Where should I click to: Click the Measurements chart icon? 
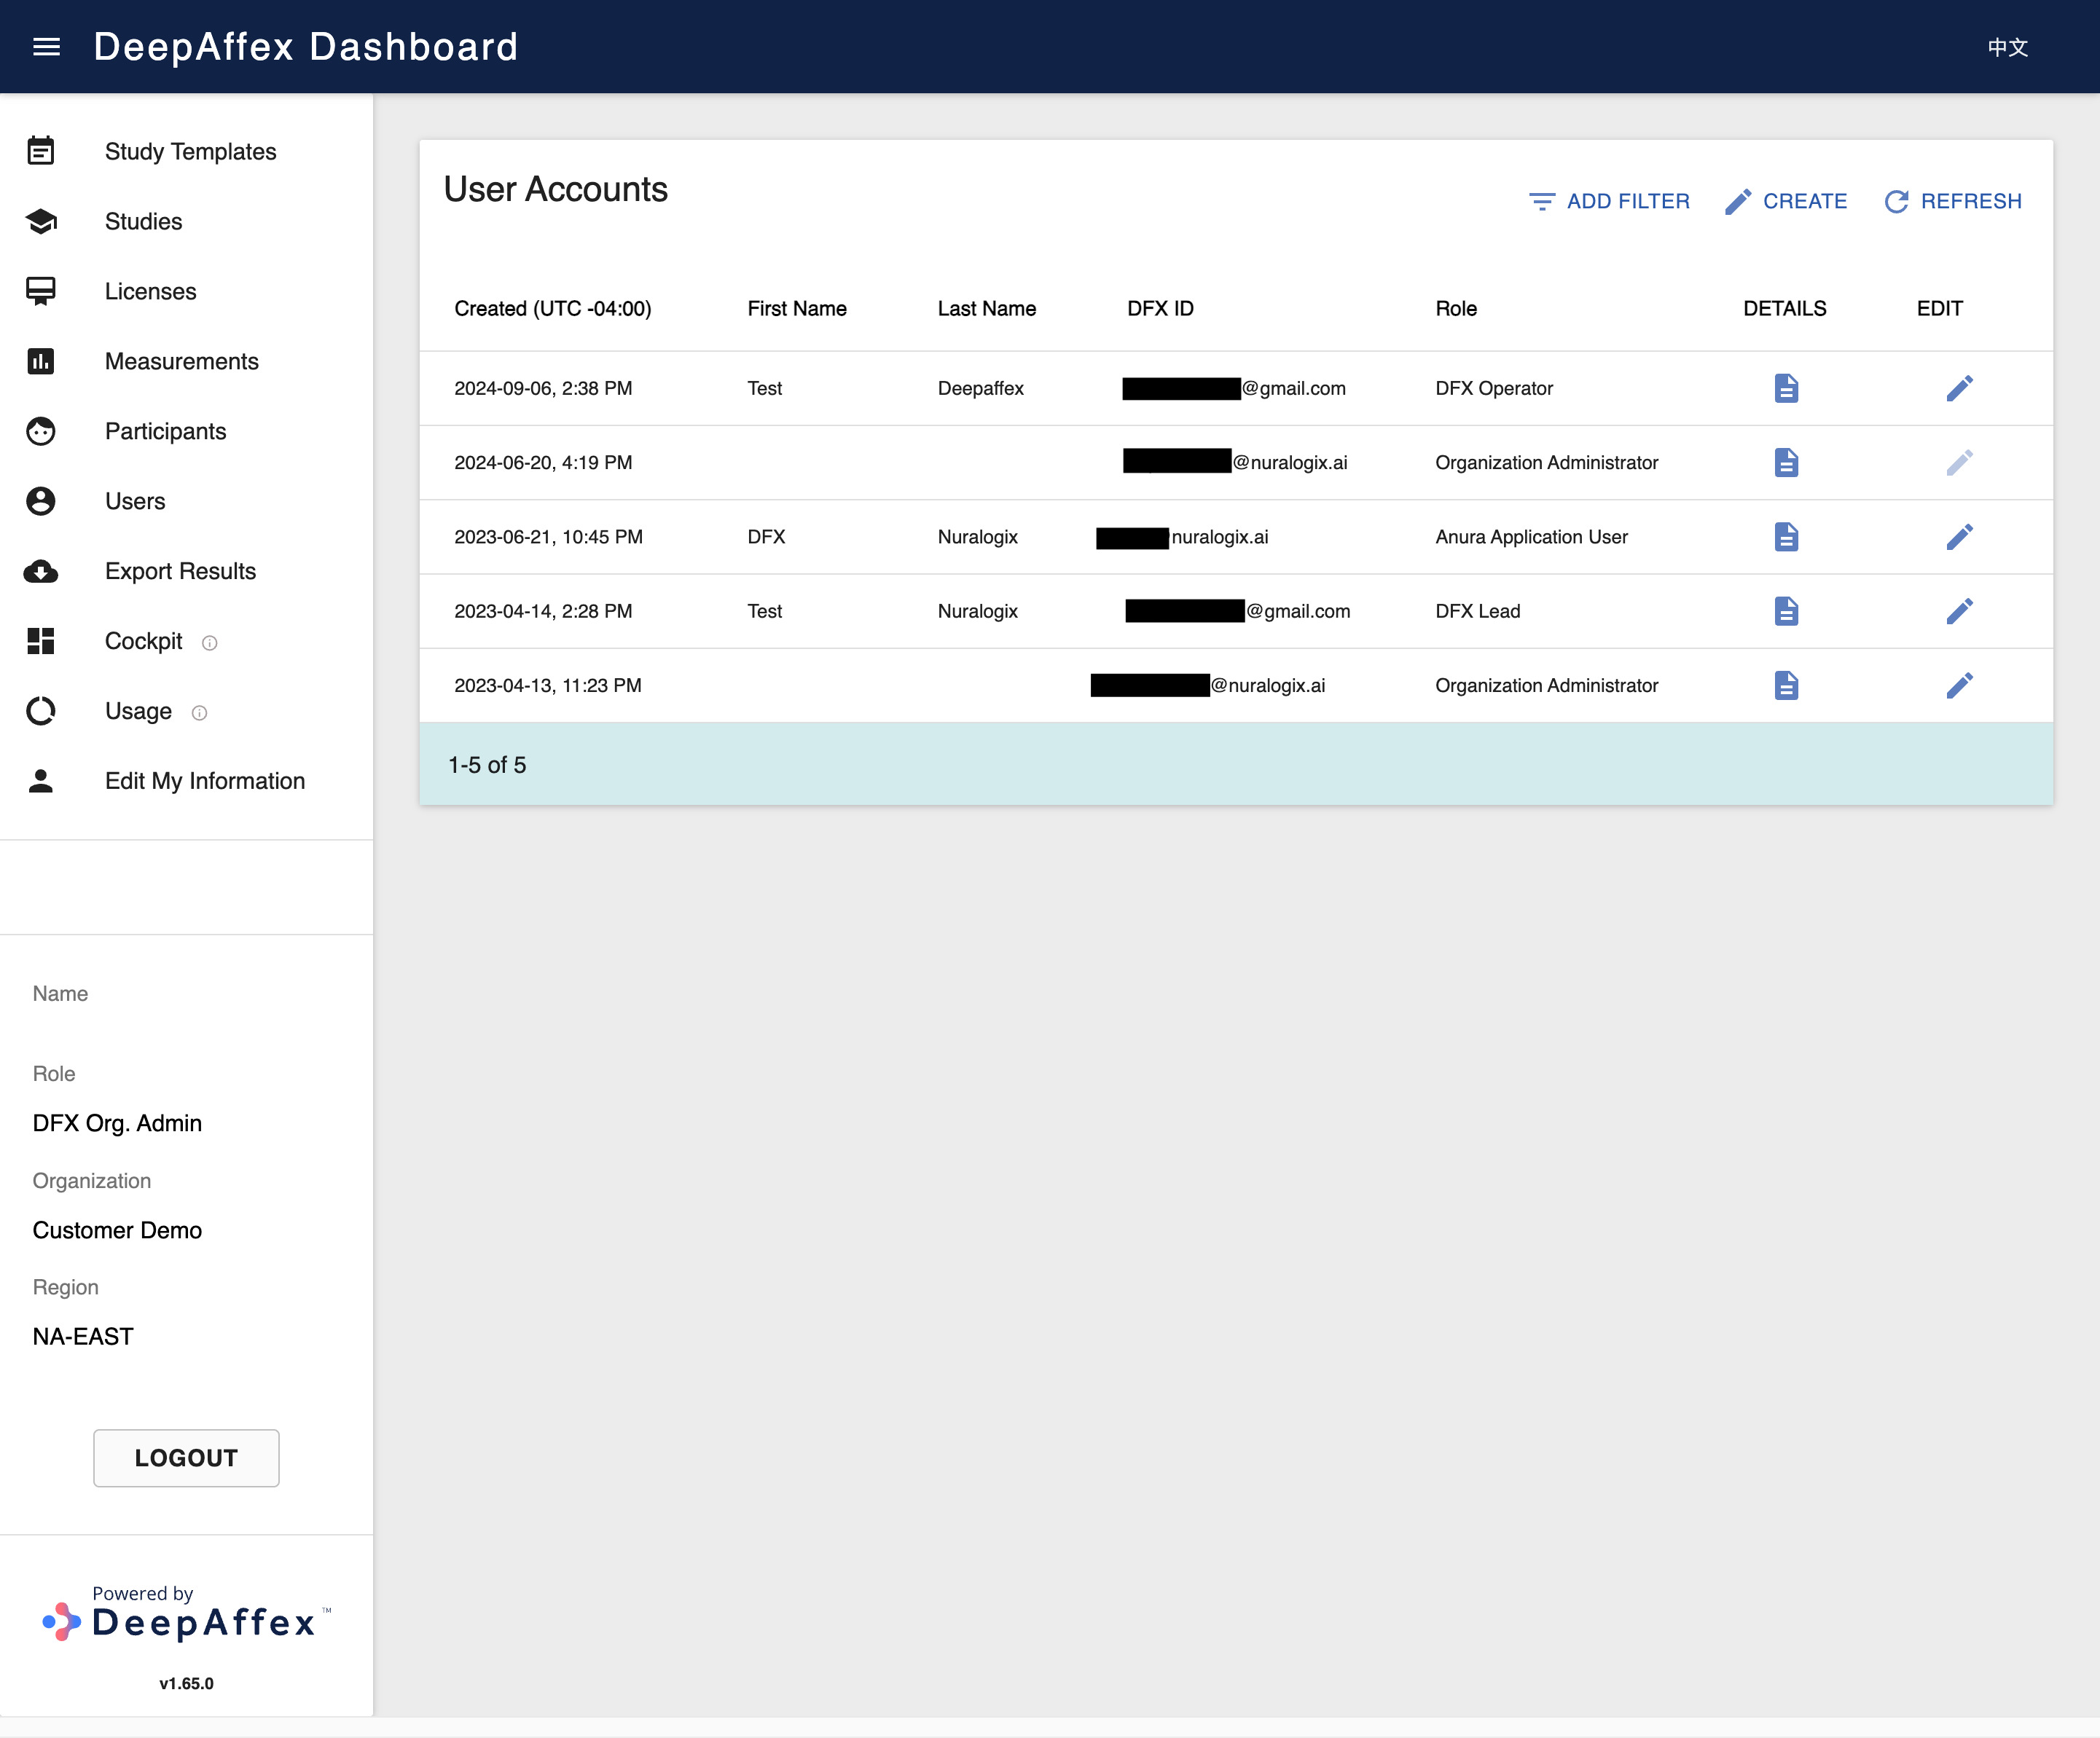41,361
